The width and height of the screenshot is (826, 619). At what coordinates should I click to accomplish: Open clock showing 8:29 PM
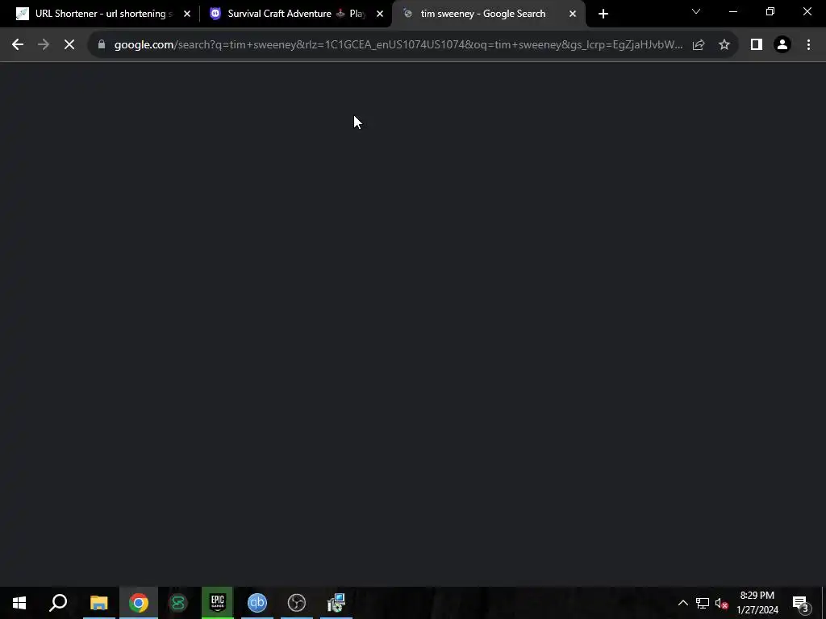coord(757,603)
